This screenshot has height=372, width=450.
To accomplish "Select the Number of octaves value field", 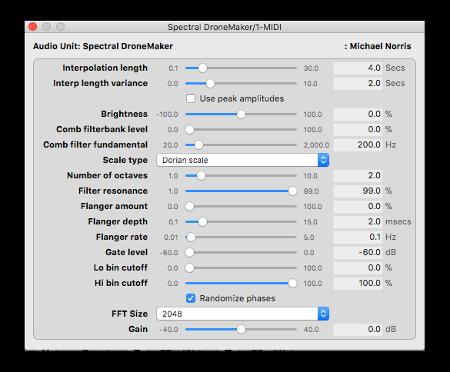I will coord(358,175).
